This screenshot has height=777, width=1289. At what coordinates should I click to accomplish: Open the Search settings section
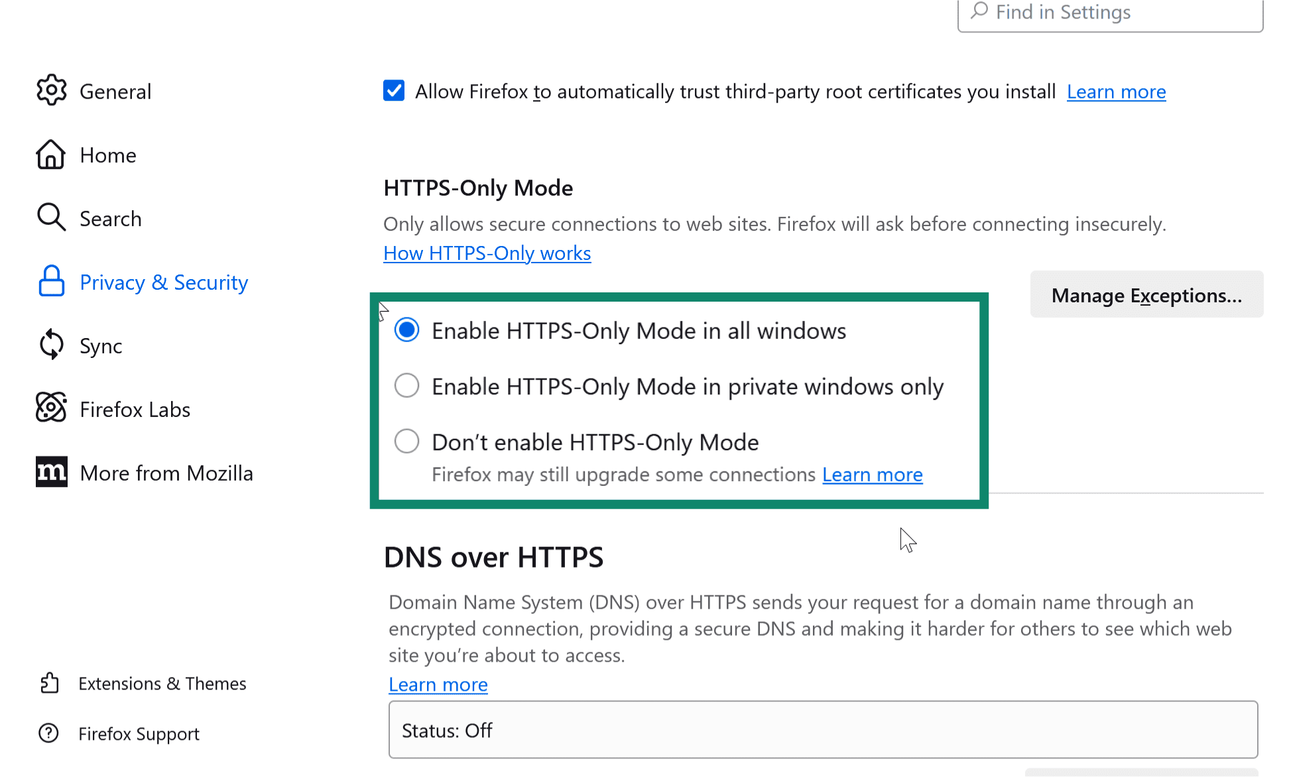(111, 218)
